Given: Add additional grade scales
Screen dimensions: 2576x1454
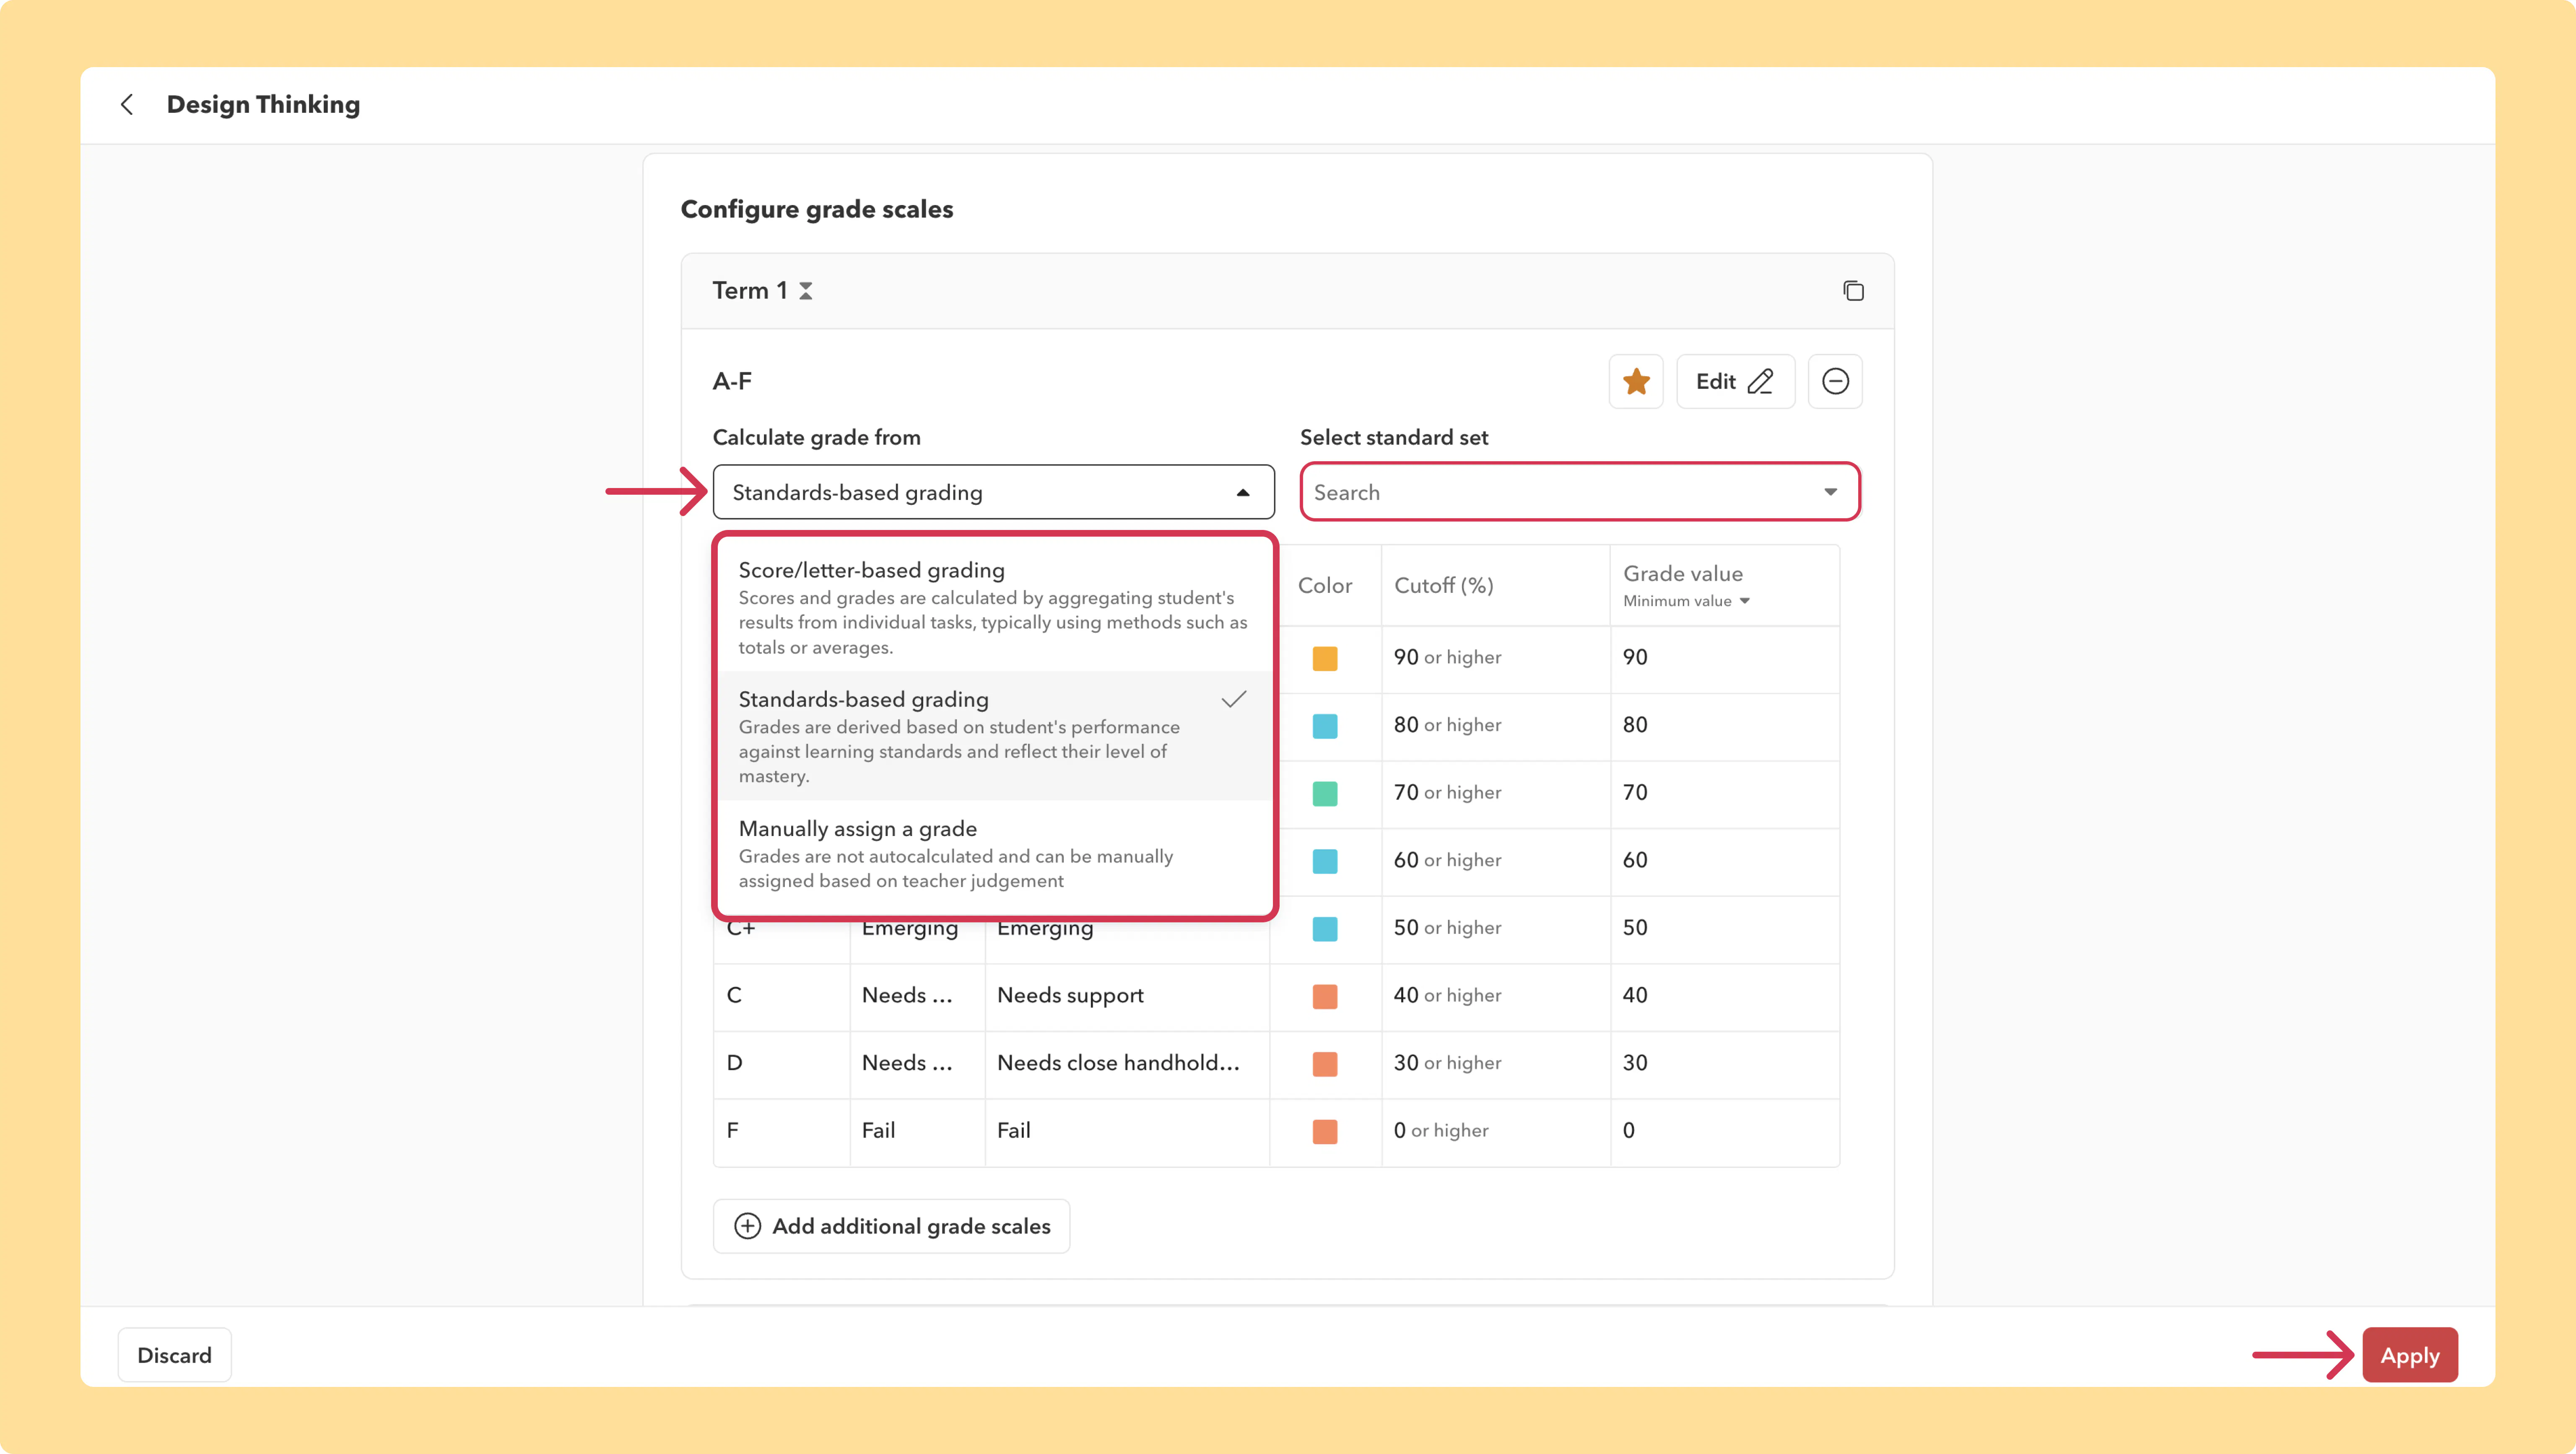Looking at the screenshot, I should 891,1226.
